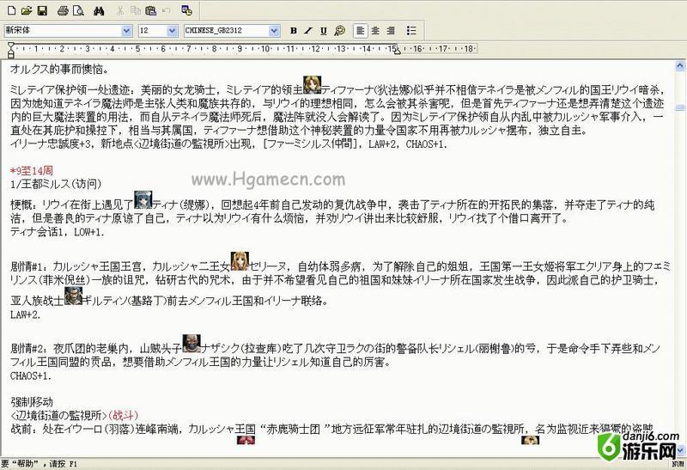Insert date and time via toolbar icon

click(x=186, y=11)
